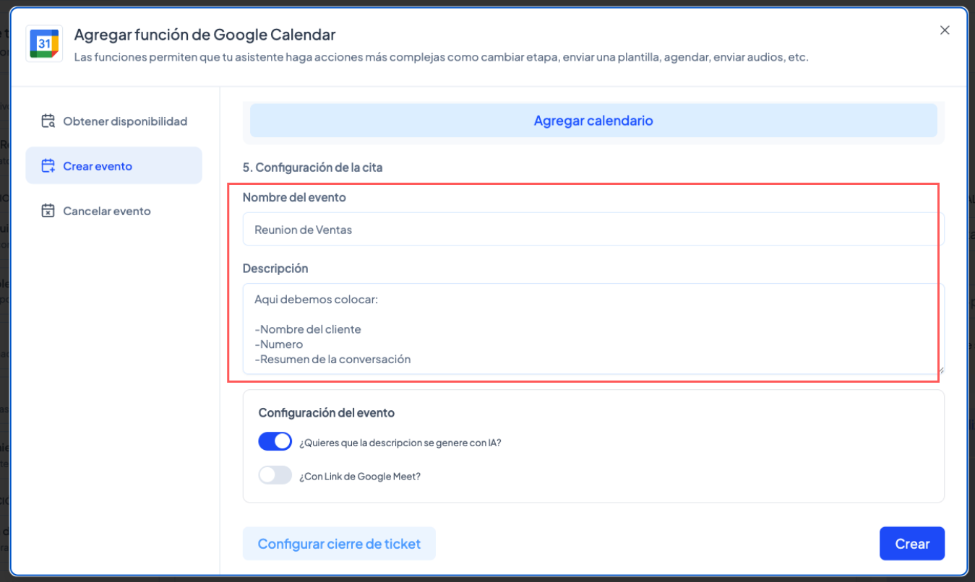The height and width of the screenshot is (582, 975).
Task: Click the Google Calendar logo icon
Action: click(44, 44)
